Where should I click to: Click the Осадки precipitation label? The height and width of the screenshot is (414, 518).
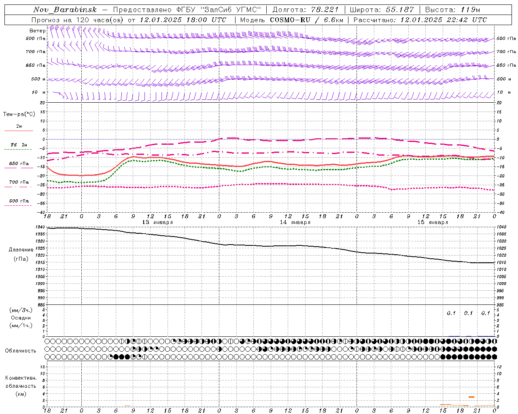tap(21, 318)
